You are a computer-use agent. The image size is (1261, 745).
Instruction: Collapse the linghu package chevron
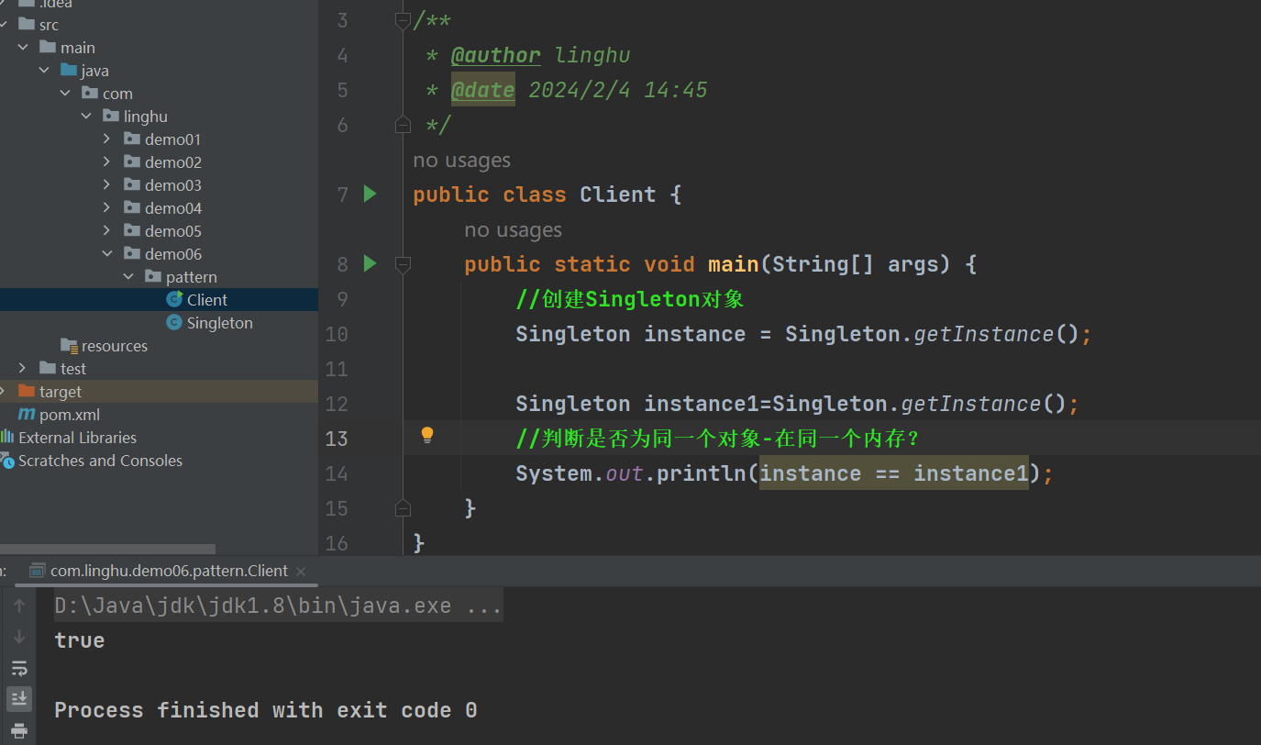86,117
